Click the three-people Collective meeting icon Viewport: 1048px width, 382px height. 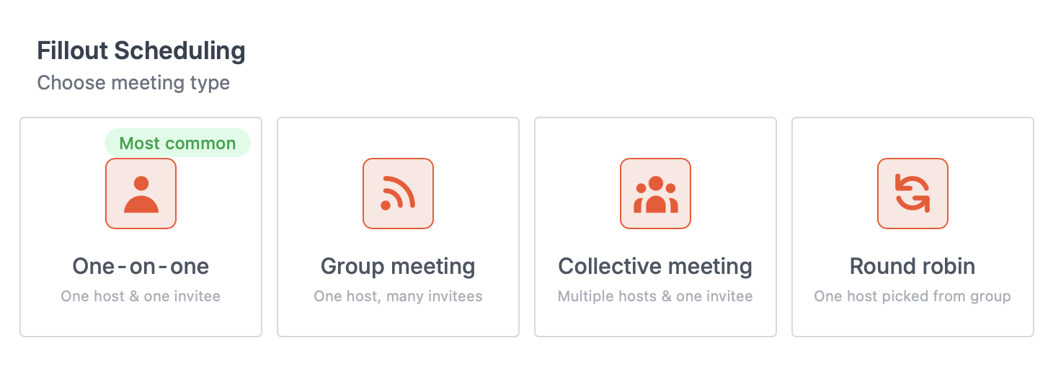[655, 194]
